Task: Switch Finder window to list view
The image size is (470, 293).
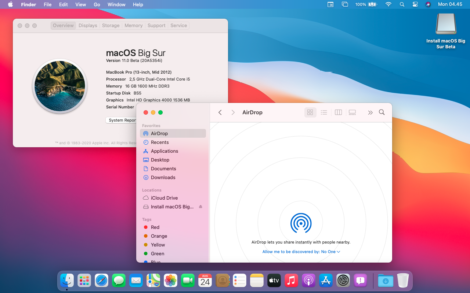Action: coord(324,112)
